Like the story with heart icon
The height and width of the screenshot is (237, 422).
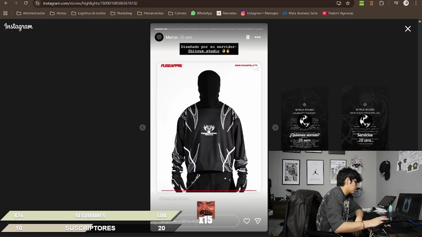pos(247,221)
